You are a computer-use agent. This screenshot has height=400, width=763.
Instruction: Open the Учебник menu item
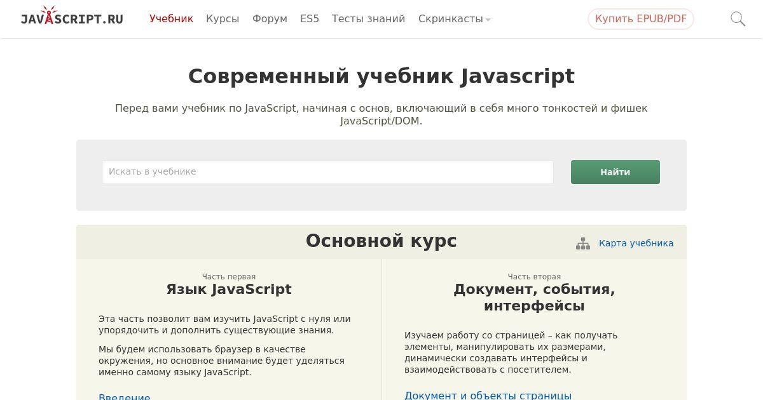tap(171, 19)
